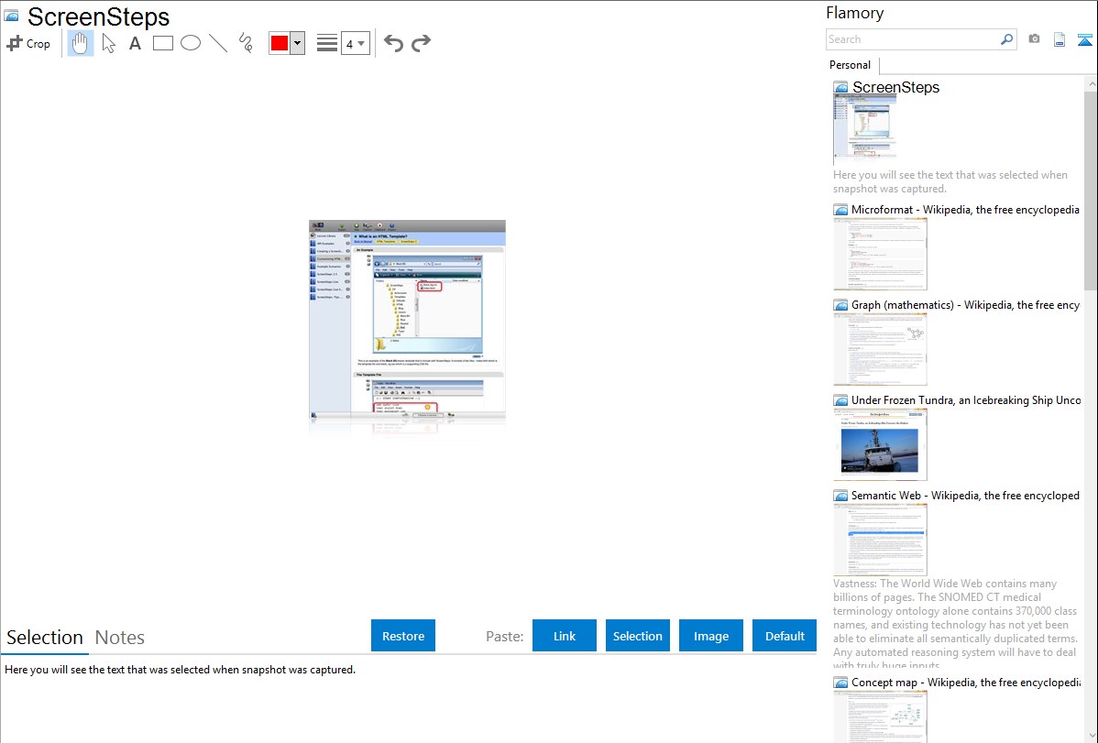Open the Personal tab
The width and height of the screenshot is (1098, 743).
(851, 65)
